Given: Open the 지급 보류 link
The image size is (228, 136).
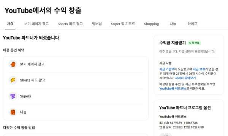Looking at the screenshot, I should point(199,69).
